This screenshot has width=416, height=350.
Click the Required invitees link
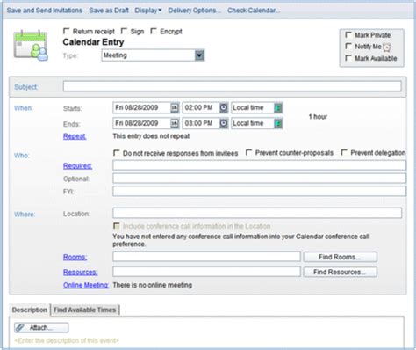pos(78,166)
